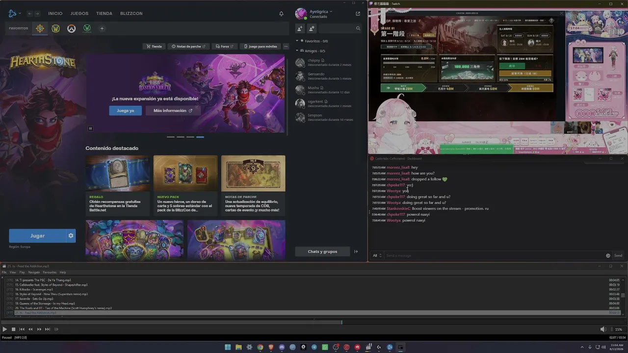Open game settings gear next to Jugar
This screenshot has height=353, width=628.
(x=71, y=236)
